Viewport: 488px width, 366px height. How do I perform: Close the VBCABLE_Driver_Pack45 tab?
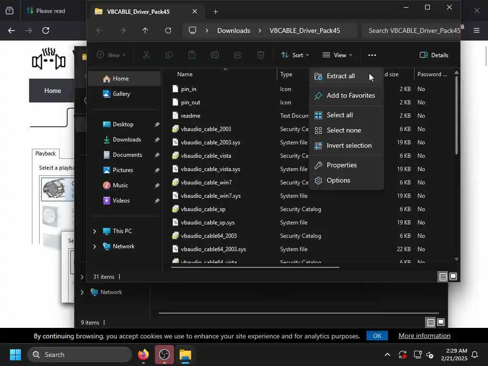(194, 11)
